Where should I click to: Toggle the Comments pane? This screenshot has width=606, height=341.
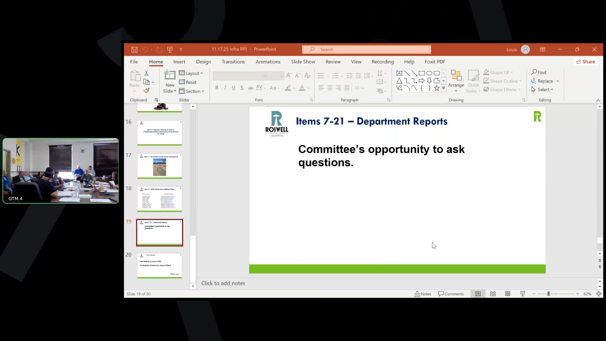[451, 294]
